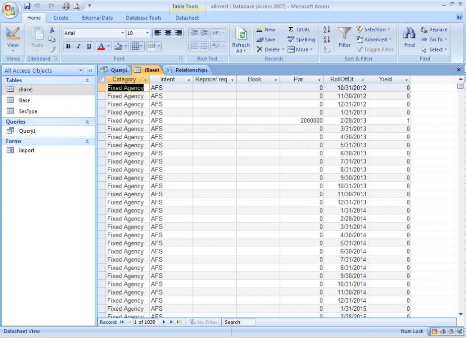Create a New record
The image size is (466, 338).
[266, 29]
